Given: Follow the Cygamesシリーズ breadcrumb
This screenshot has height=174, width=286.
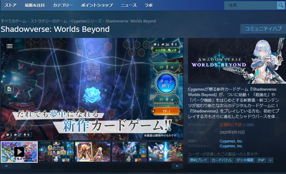Looking at the screenshot, I should (86, 21).
